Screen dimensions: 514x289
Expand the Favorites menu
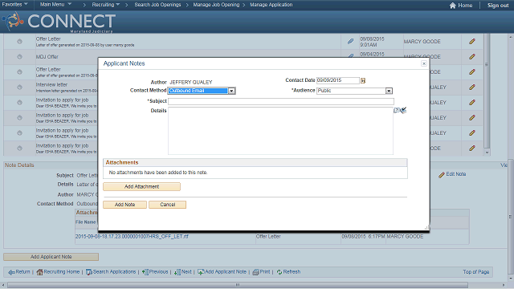click(14, 5)
